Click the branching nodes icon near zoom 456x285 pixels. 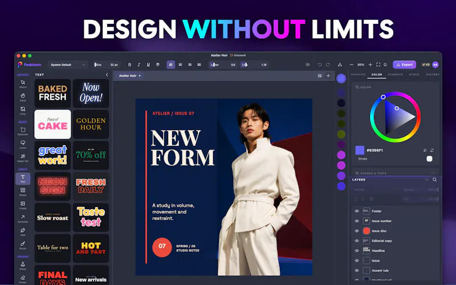[340, 64]
